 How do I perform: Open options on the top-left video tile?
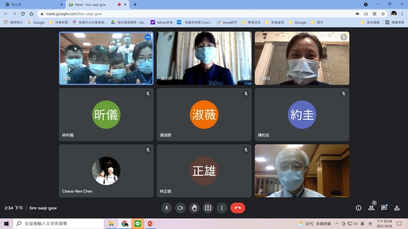coord(148,37)
